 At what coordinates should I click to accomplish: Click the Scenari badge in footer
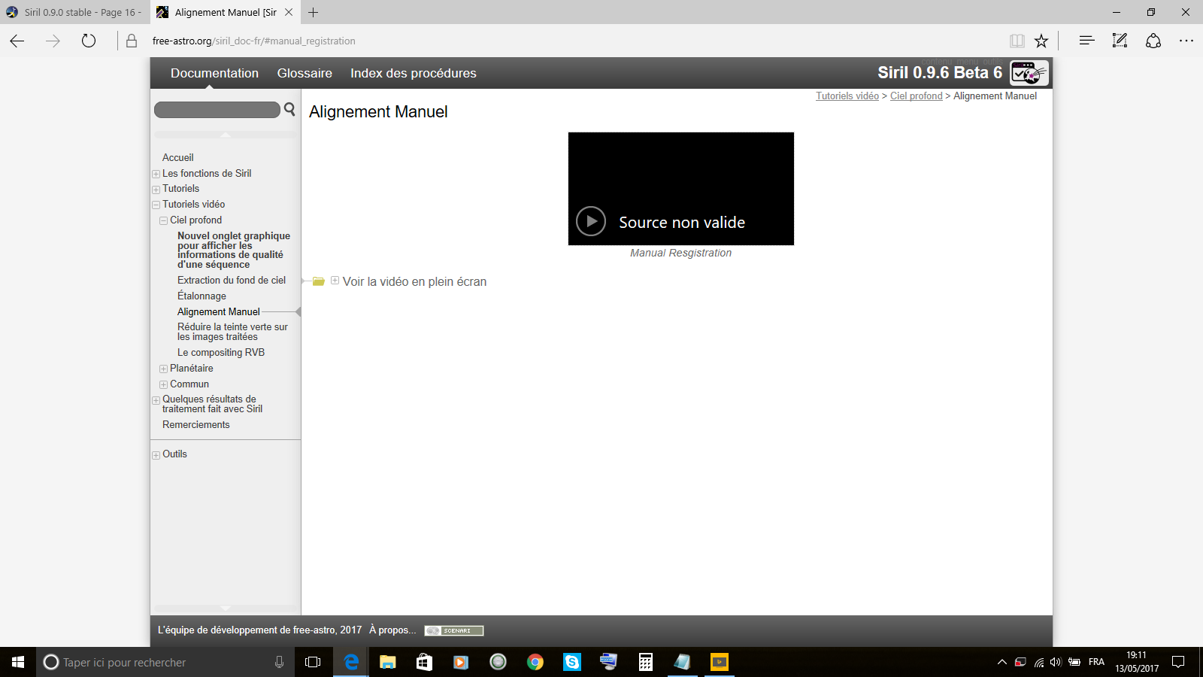point(454,630)
